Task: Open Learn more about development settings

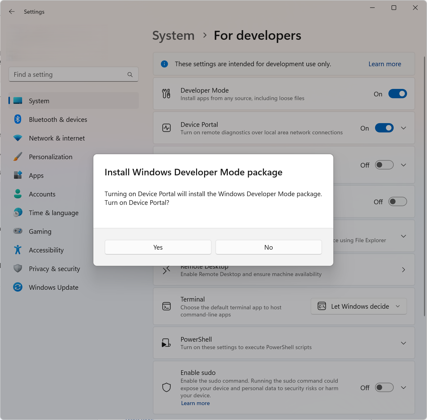Action: coord(385,64)
